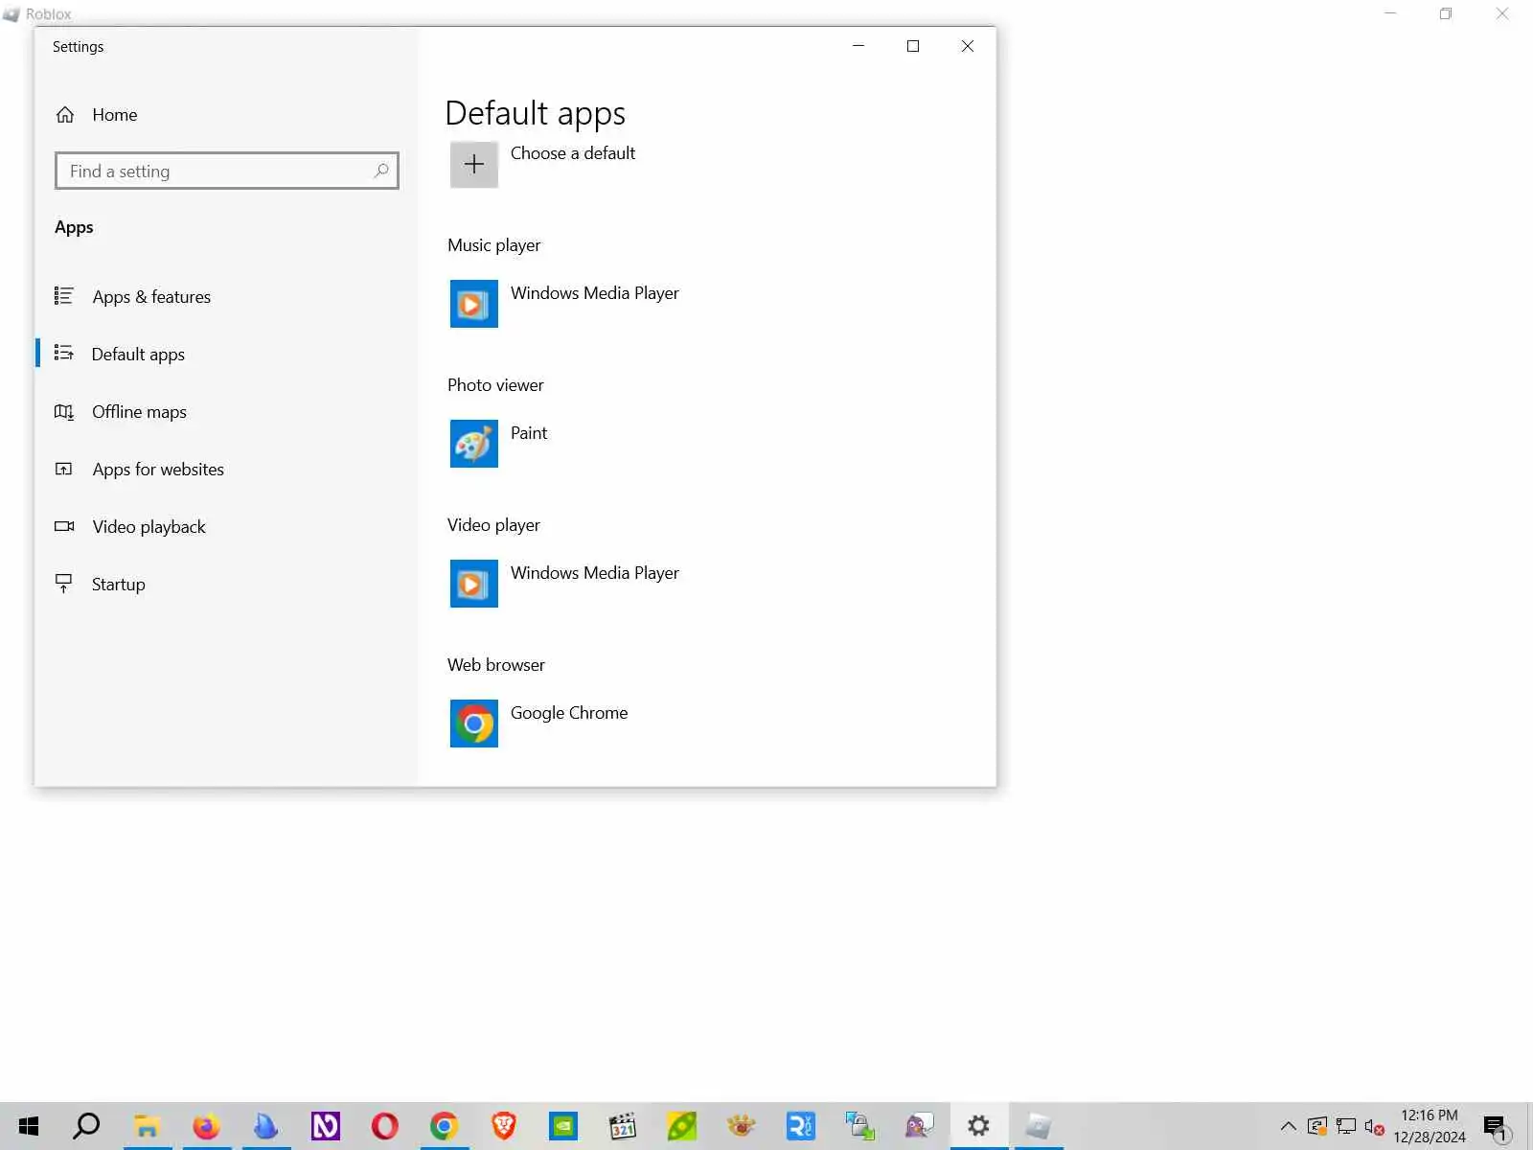The height and width of the screenshot is (1150, 1533).
Task: Open the purple bird chat taskbar icon
Action: pyautogui.click(x=920, y=1126)
